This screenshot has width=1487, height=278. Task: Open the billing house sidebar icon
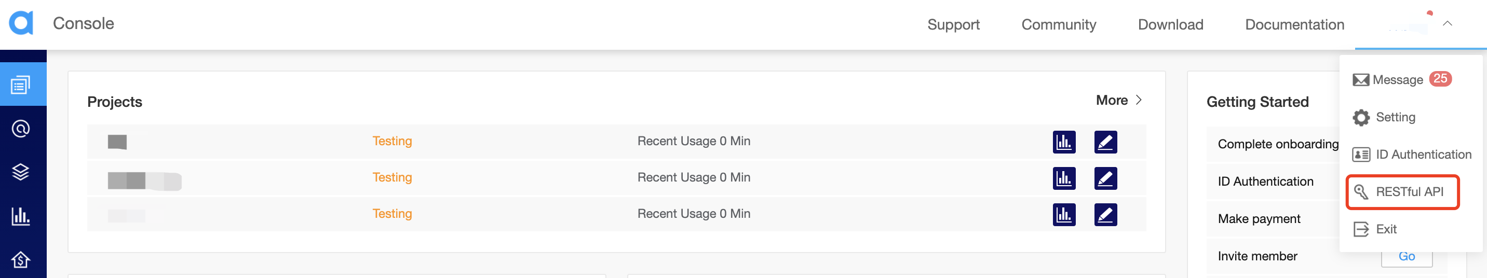[x=21, y=260]
